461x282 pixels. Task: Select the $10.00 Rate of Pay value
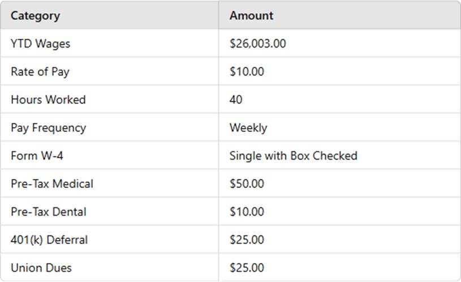[247, 71]
